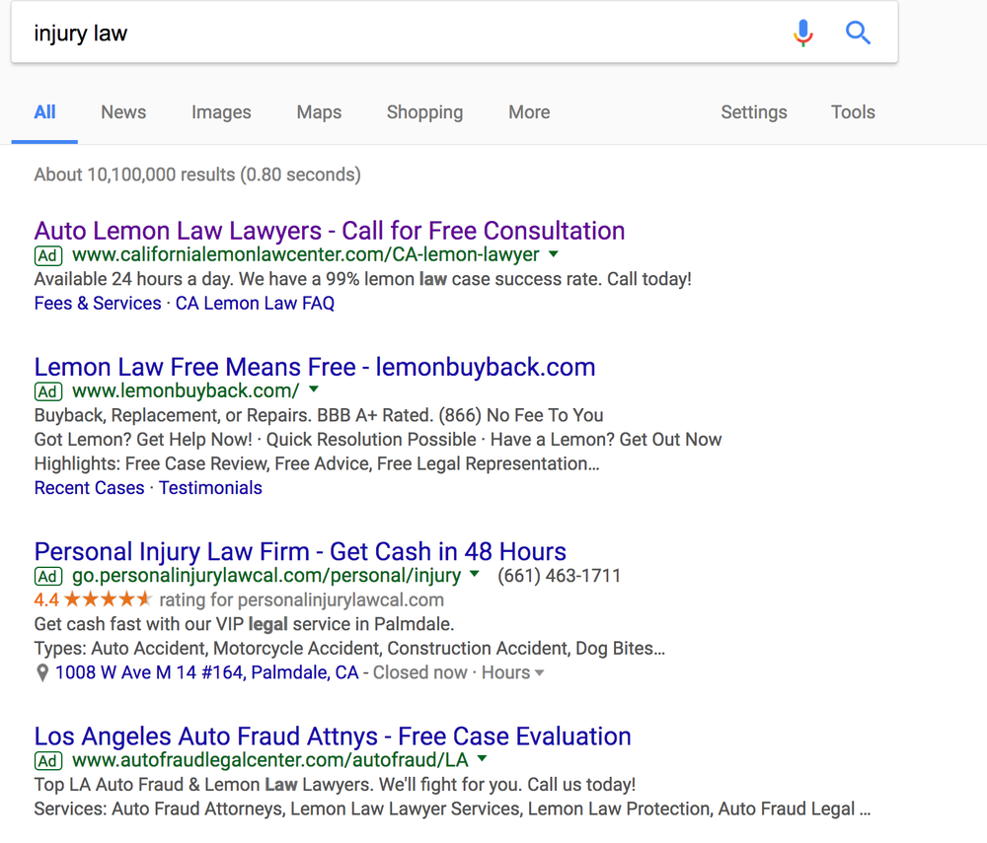This screenshot has height=843, width=987.
Task: Select the location pin beside the Palmdale address
Action: pos(41,672)
